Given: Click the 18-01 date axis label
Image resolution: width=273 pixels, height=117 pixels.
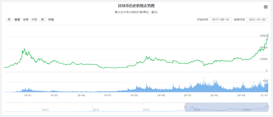Looking at the screenshot, I should pyautogui.click(x=28, y=95).
